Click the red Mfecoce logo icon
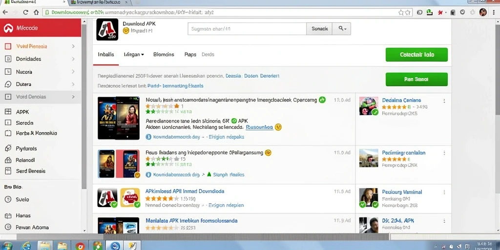Screen dimensions: 500x250 point(8,28)
